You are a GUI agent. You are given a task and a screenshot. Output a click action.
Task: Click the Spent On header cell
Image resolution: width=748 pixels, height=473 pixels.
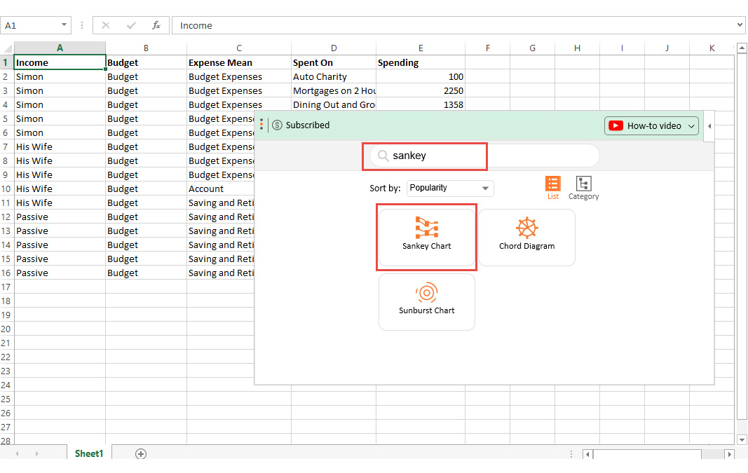click(334, 62)
